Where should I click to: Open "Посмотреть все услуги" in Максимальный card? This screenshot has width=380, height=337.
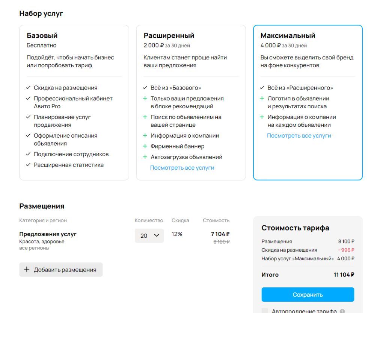tap(299, 136)
